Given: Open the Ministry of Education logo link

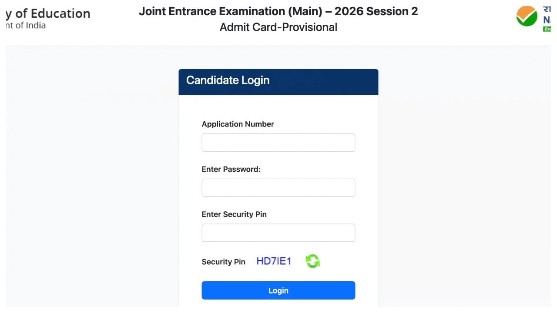Looking at the screenshot, I should pyautogui.click(x=48, y=14).
